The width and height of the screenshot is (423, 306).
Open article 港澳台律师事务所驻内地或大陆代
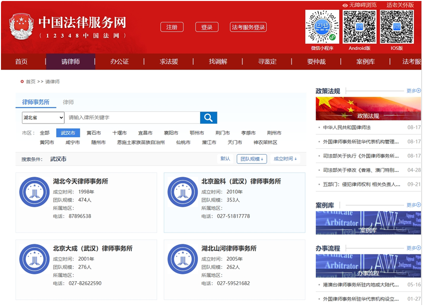point(361,285)
